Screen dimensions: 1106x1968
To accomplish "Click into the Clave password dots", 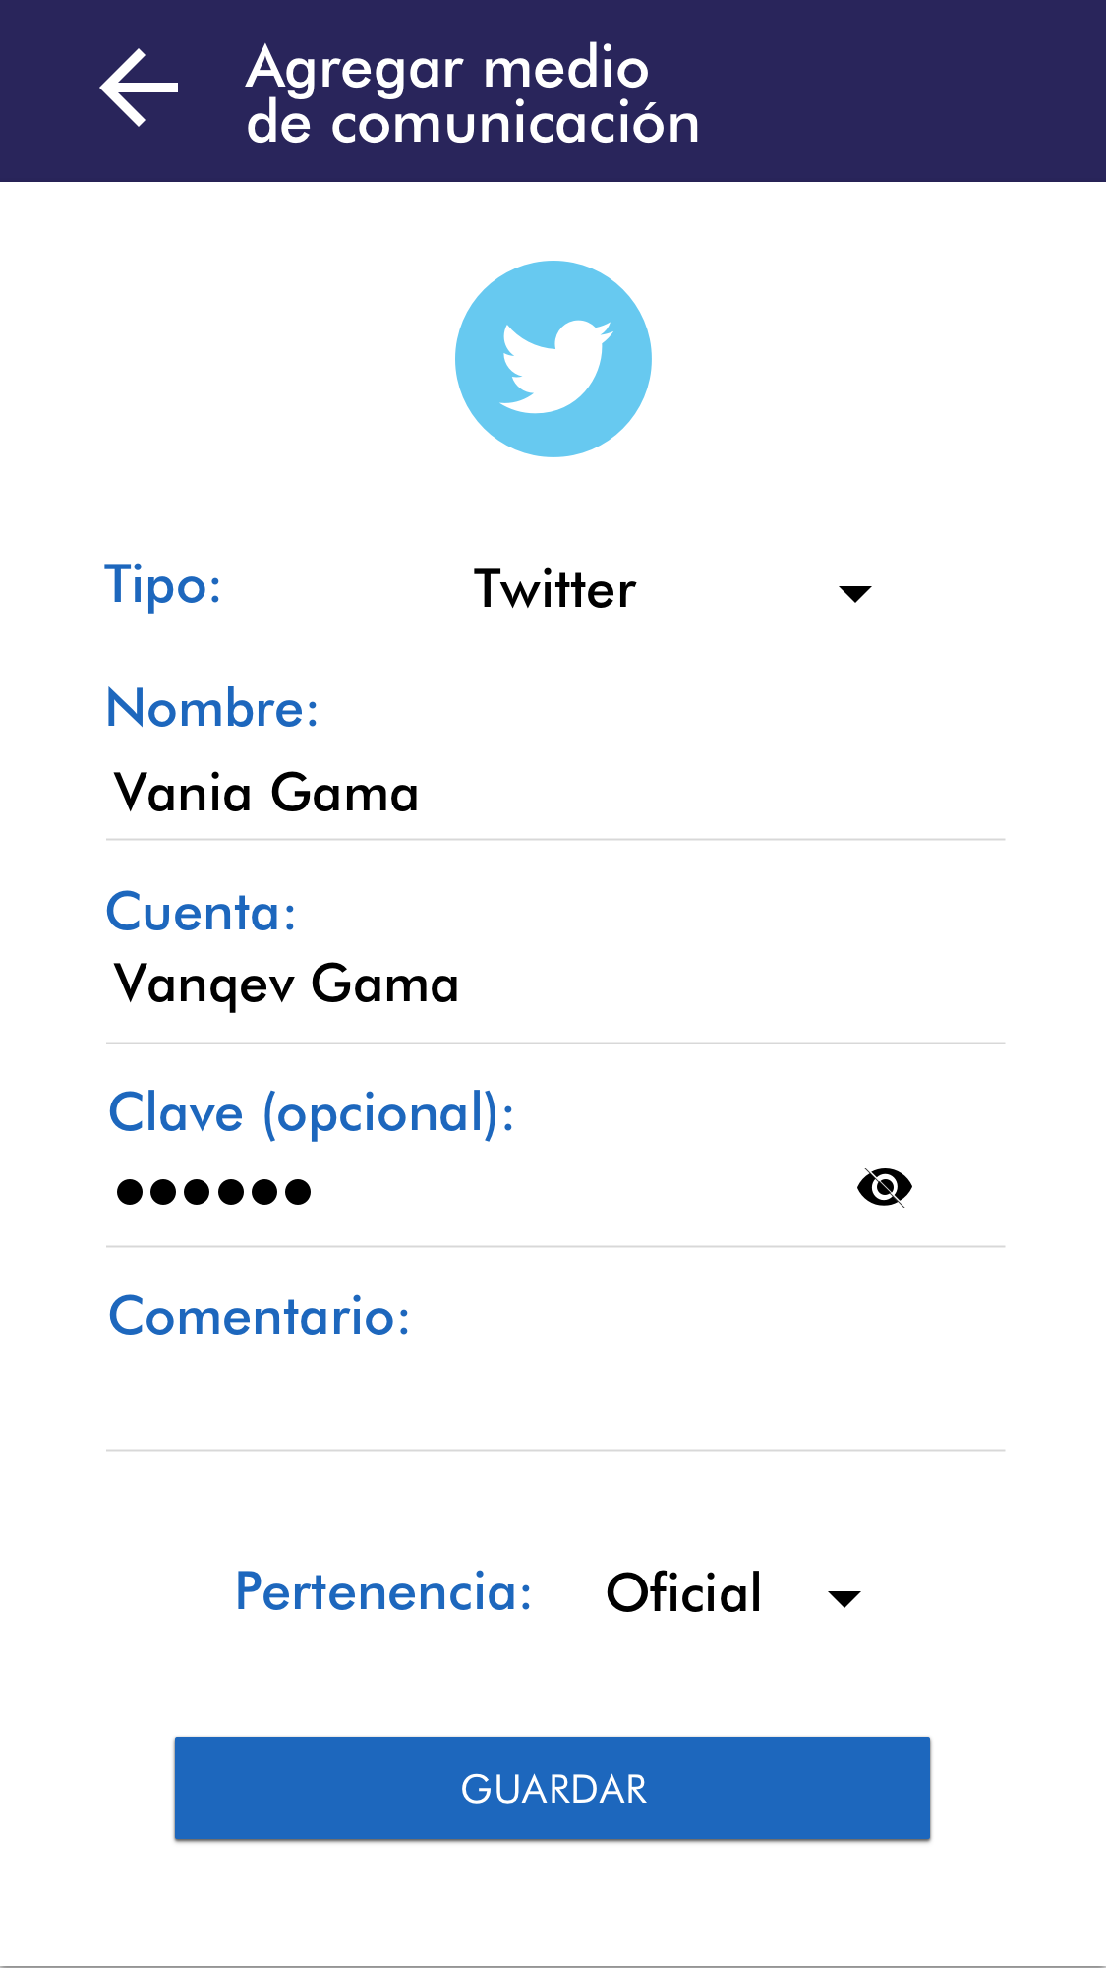I will [214, 1192].
